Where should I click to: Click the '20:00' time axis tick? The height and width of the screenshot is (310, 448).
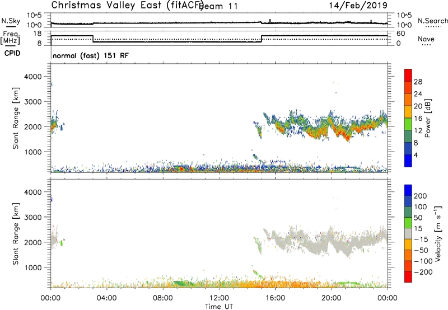point(332,298)
